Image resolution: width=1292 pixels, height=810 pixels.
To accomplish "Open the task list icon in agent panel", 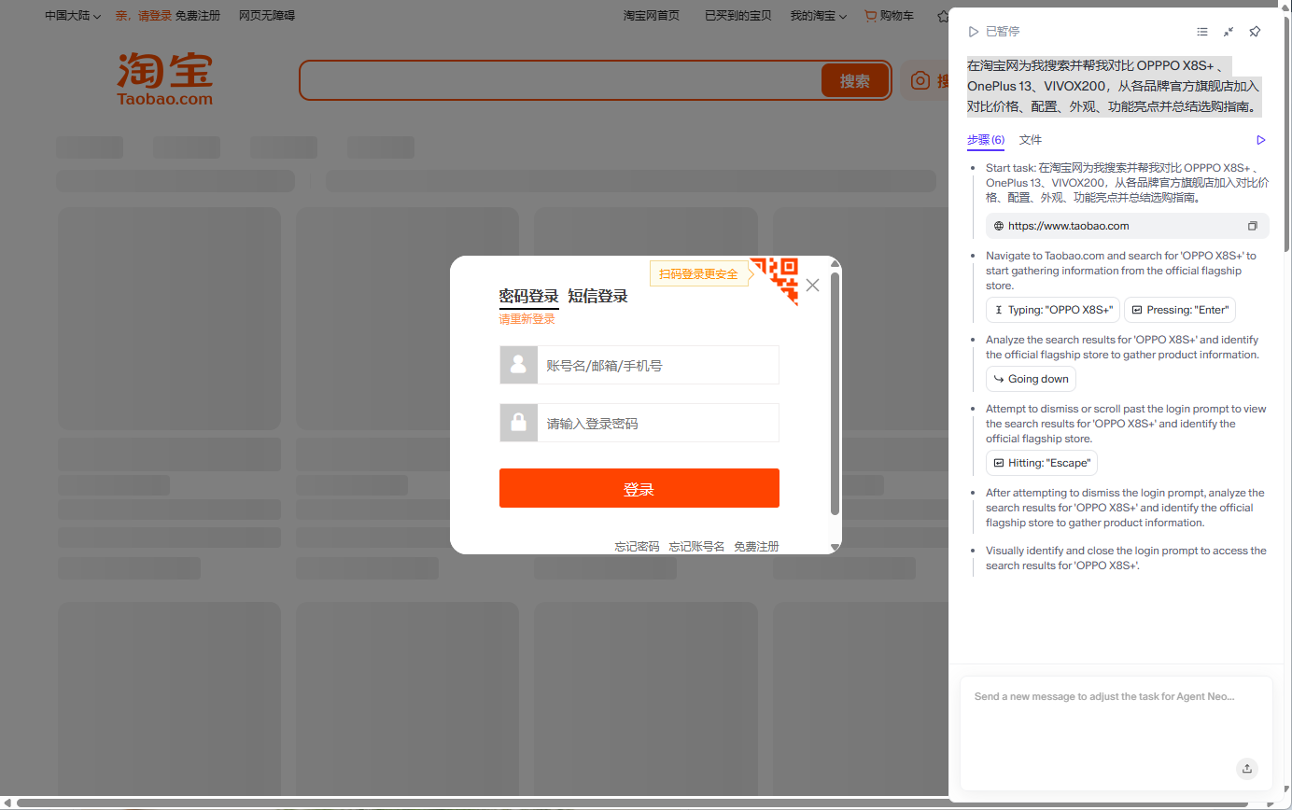I will pyautogui.click(x=1202, y=32).
